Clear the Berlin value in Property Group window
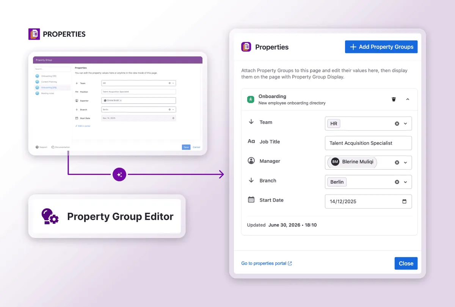The image size is (455, 307). [170, 109]
